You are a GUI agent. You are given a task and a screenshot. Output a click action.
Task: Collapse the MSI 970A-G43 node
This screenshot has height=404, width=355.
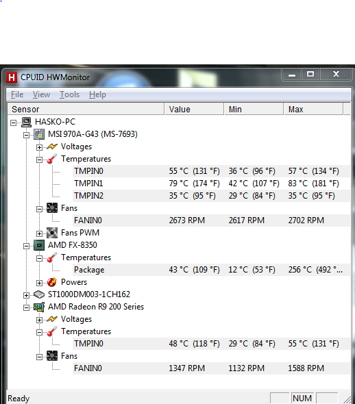[26, 135]
